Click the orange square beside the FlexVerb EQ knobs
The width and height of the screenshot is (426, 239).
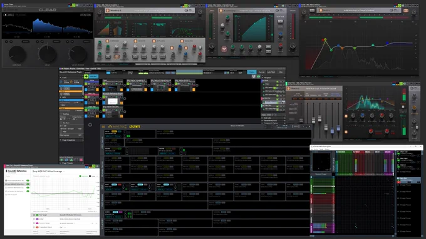pos(346,116)
